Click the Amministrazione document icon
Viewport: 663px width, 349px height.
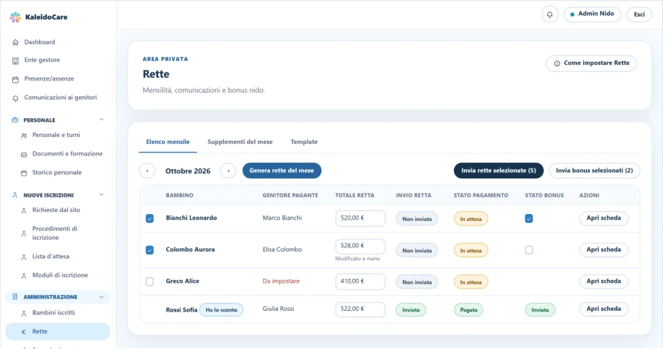point(15,297)
